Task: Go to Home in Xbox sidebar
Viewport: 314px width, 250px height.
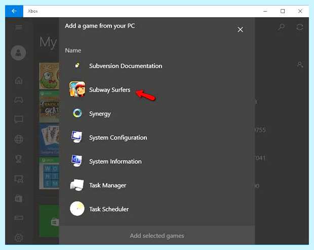Action: (19, 80)
